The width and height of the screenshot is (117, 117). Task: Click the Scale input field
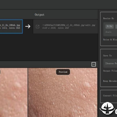(110, 32)
